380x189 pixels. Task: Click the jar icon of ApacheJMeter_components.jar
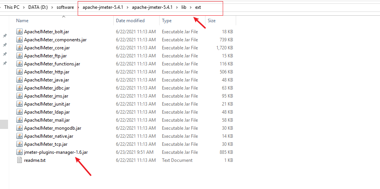20,39
